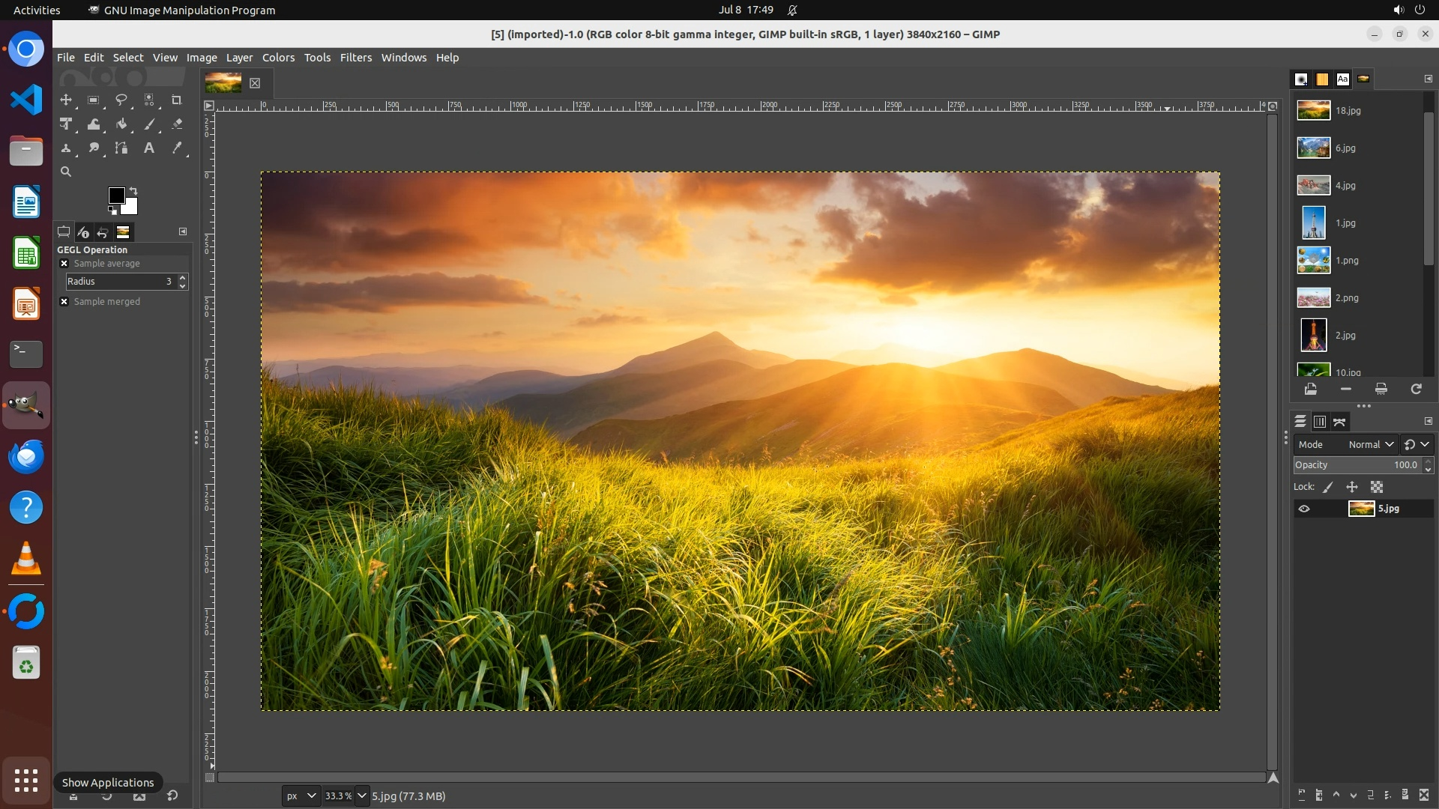Select the Move tool
1439x809 pixels.
click(66, 100)
